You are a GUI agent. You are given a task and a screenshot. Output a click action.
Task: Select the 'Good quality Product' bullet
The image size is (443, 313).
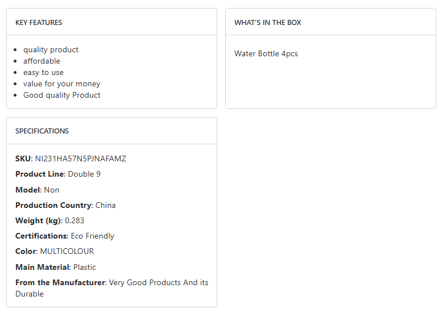coord(61,95)
